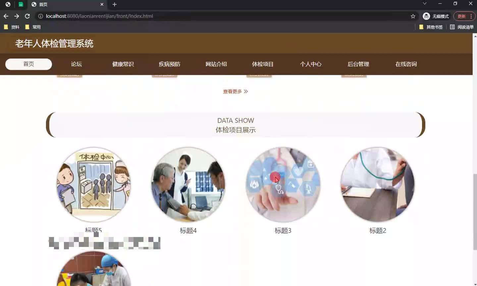Go back to the previous page
Image resolution: width=477 pixels, height=286 pixels.
6,16
